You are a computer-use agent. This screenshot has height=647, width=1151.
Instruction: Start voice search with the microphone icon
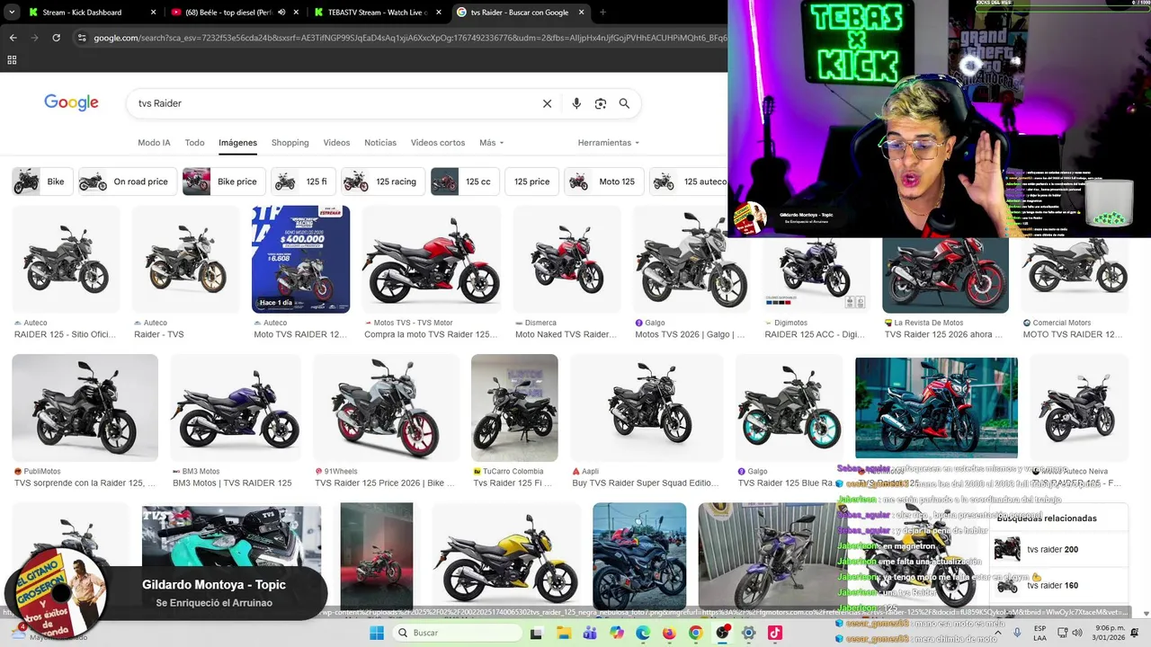click(x=576, y=103)
